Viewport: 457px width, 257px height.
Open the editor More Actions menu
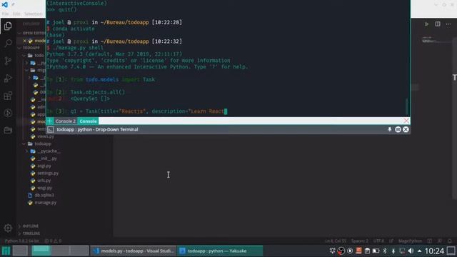tap(448, 24)
